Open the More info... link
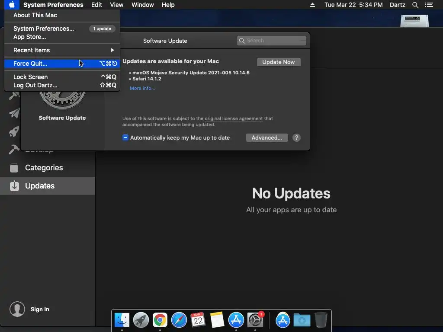The height and width of the screenshot is (332, 443). 142,88
